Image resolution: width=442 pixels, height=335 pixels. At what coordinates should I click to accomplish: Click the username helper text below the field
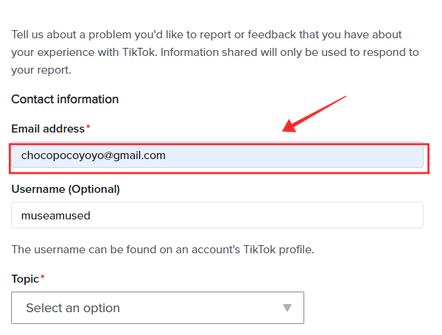click(x=163, y=250)
